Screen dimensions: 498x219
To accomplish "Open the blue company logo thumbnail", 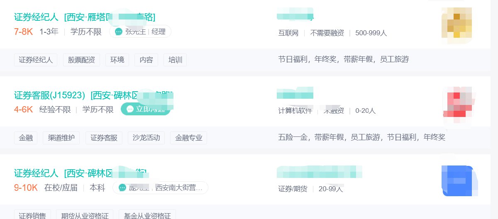I will (458, 181).
